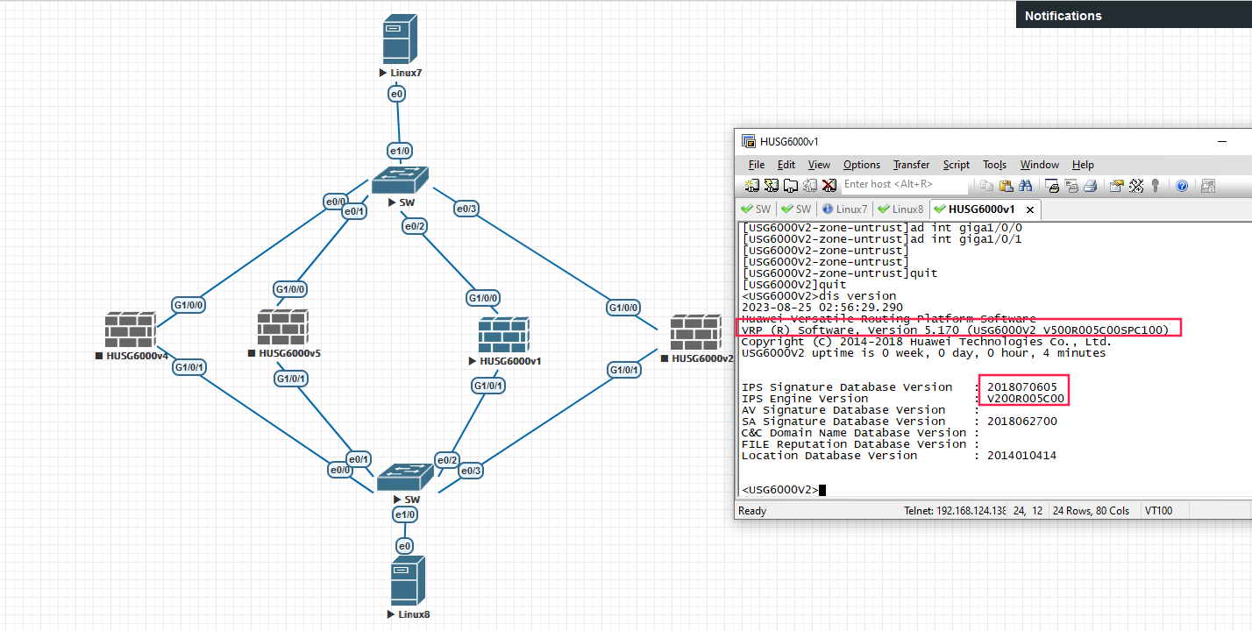This screenshot has width=1252, height=631.
Task: Click the Ready status bar text
Action: 752,511
